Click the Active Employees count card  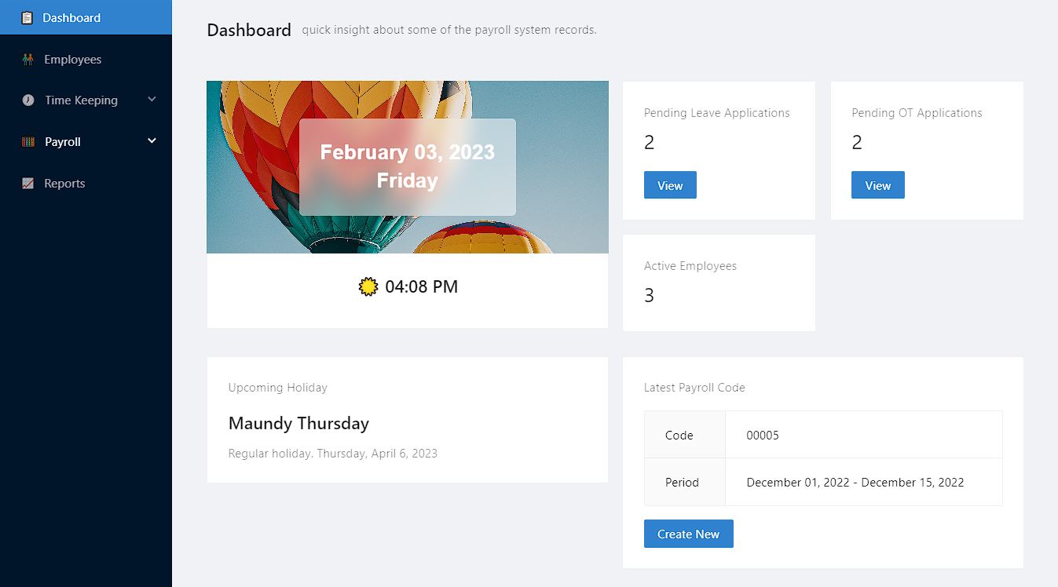click(719, 283)
